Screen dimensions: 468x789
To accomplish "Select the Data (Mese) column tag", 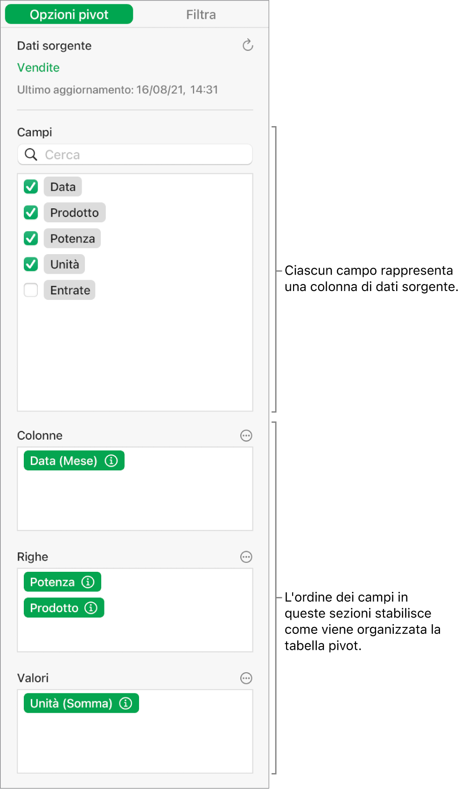I will (63, 461).
